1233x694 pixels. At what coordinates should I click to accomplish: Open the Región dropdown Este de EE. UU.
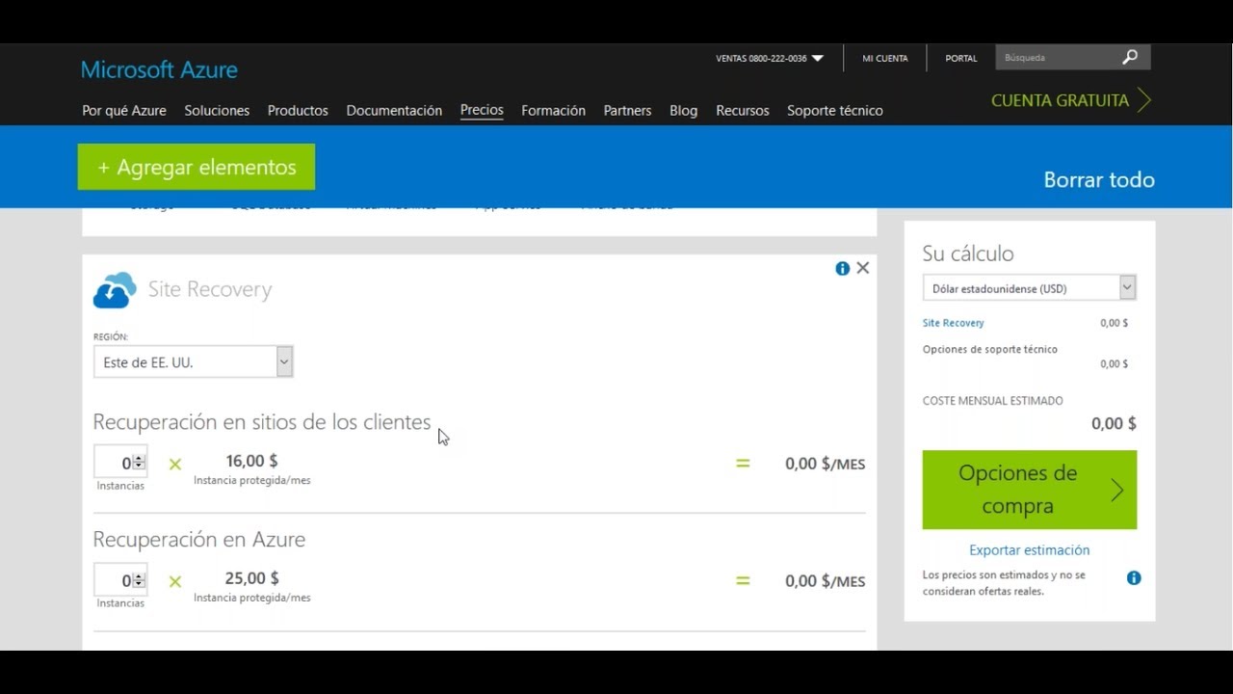(193, 362)
